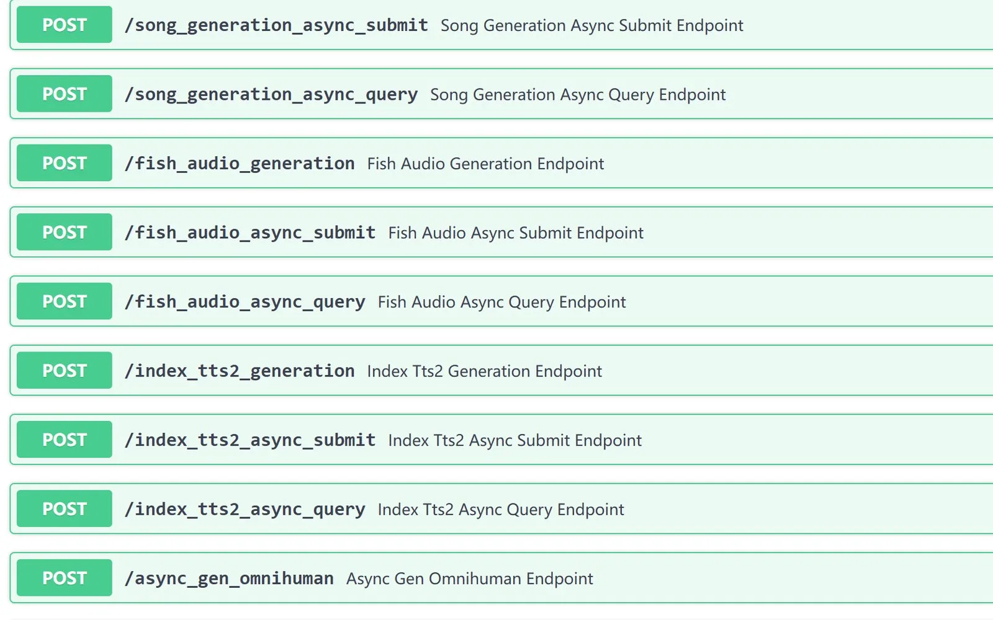
Task: Expand Async Gen Omnihuman Endpoint description
Action: pyautogui.click(x=470, y=578)
